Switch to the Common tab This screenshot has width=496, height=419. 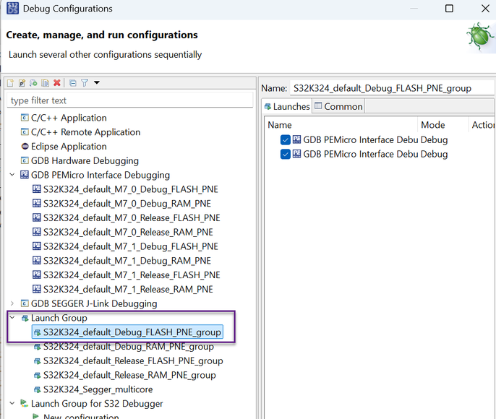coord(338,106)
